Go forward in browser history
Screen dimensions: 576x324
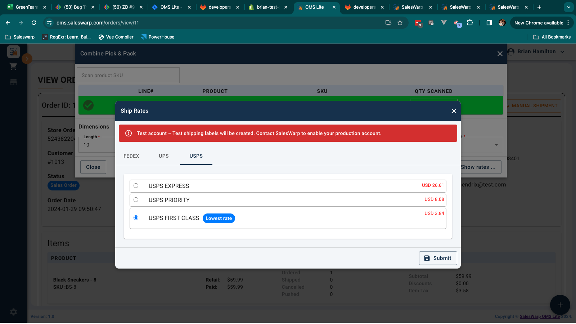(x=21, y=23)
